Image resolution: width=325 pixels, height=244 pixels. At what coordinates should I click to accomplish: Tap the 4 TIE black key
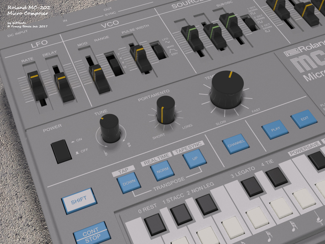point(276,177)
